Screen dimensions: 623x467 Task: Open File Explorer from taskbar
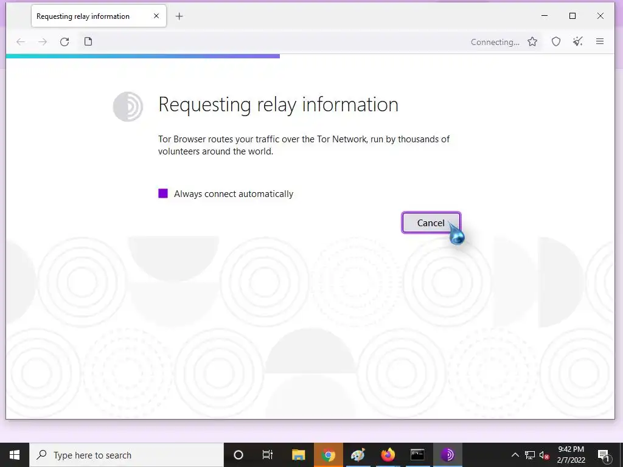pyautogui.click(x=298, y=455)
